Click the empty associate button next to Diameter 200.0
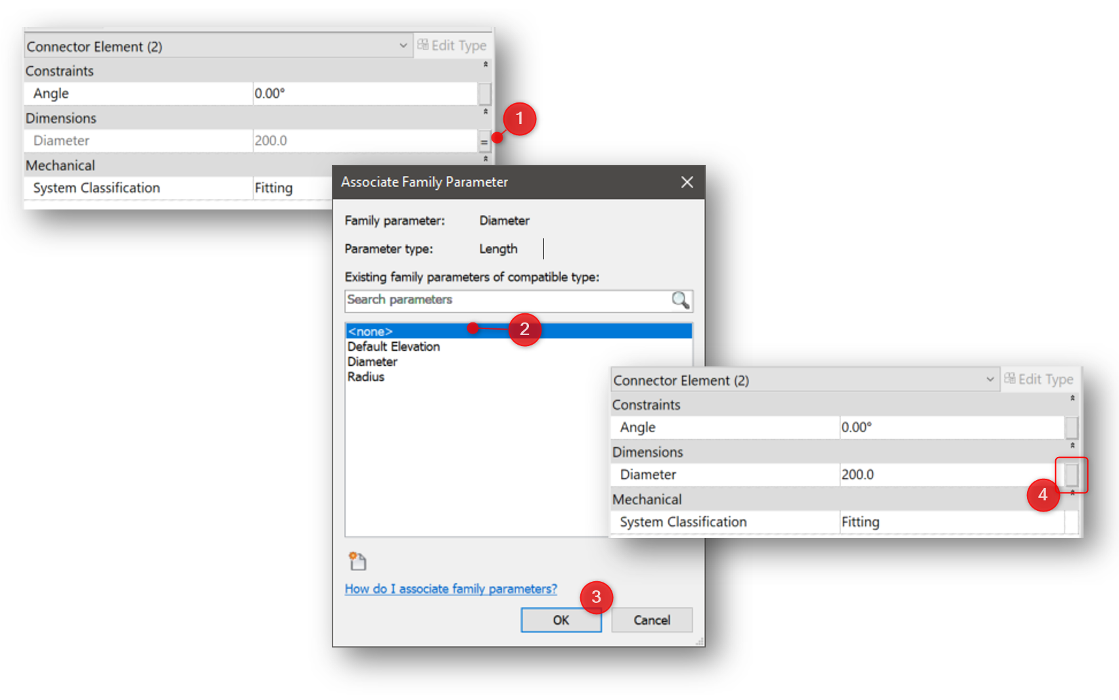The width and height of the screenshot is (1119, 700). pyautogui.click(x=1072, y=474)
